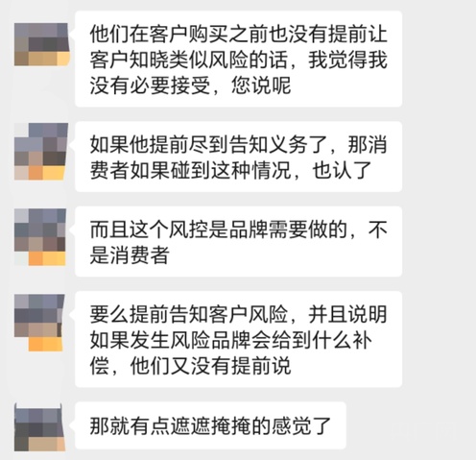Click the text line '没有必要接受，您说呢'
Viewport: 476px width, 460px height.
click(x=190, y=85)
